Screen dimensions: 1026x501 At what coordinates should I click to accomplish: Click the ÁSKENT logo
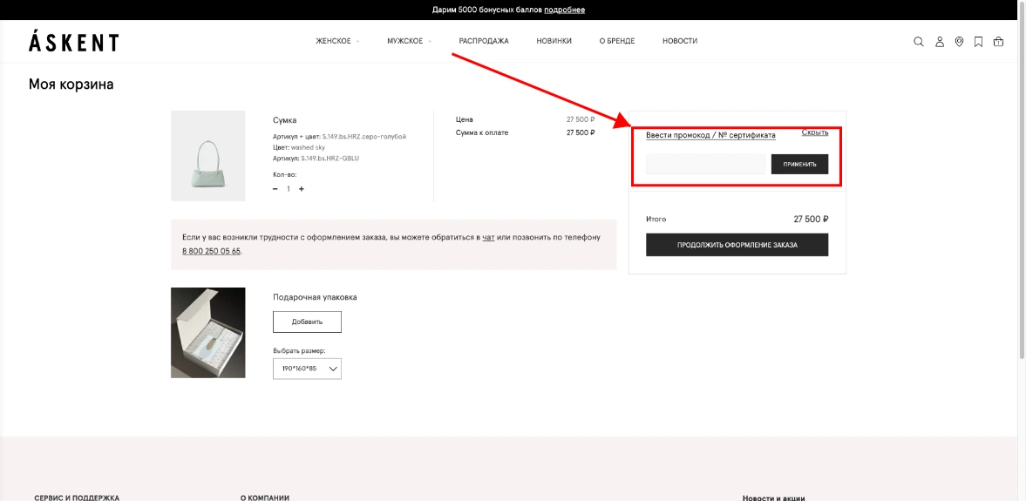[x=73, y=42]
